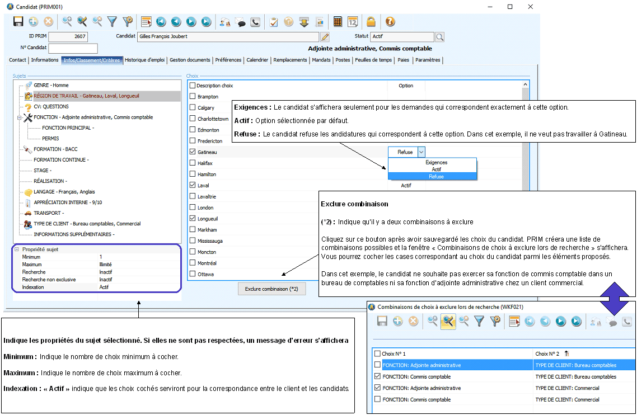Click the phone icon in the Candidat toolbar
This screenshot has width=637, height=415.
[x=255, y=22]
